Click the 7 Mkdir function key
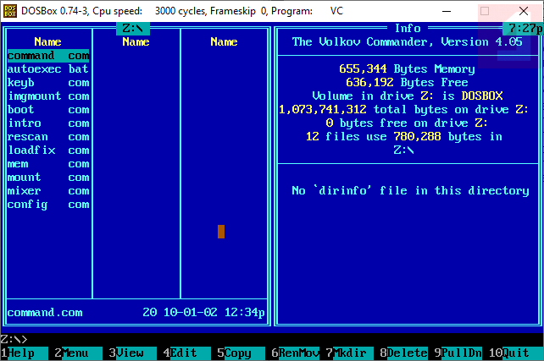The image size is (544, 361). [350, 353]
